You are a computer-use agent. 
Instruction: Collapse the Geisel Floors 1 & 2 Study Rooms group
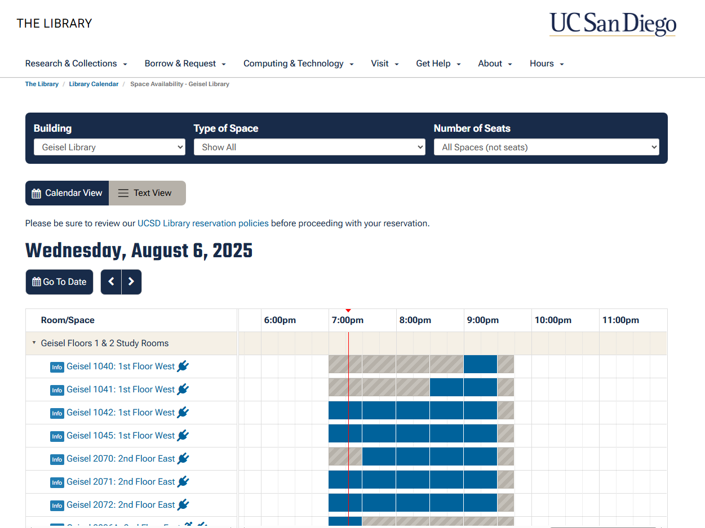34,343
